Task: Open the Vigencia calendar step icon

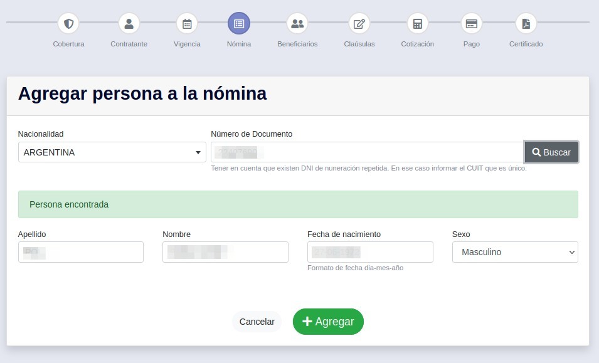Action: pyautogui.click(x=187, y=24)
